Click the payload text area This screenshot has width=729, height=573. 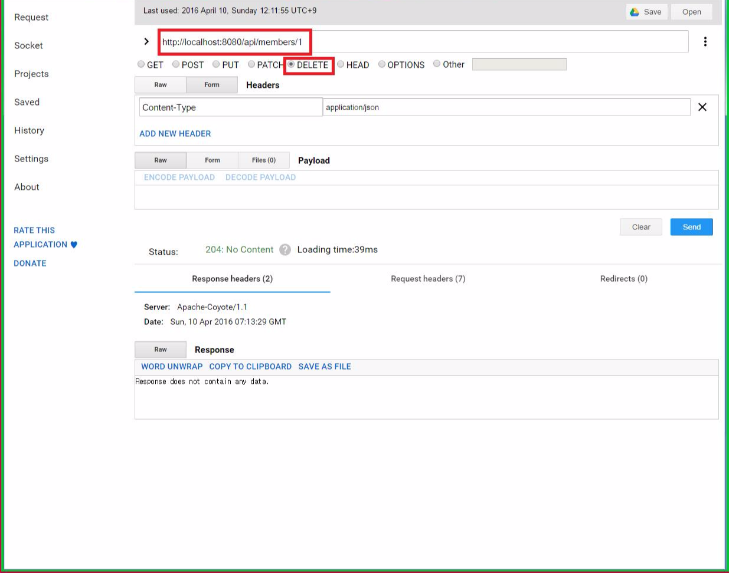427,197
